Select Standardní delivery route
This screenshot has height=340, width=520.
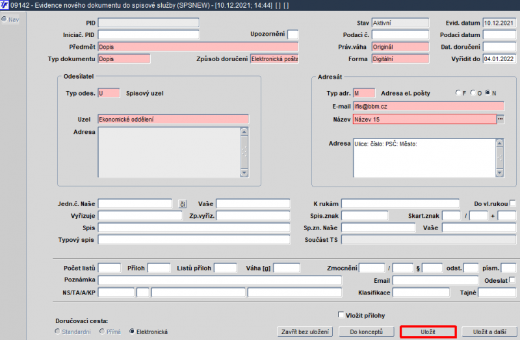58,332
